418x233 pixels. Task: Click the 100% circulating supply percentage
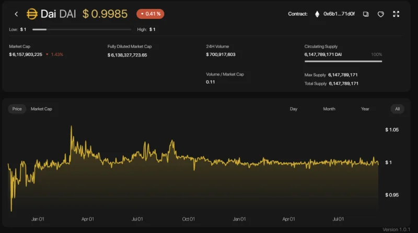(x=376, y=54)
